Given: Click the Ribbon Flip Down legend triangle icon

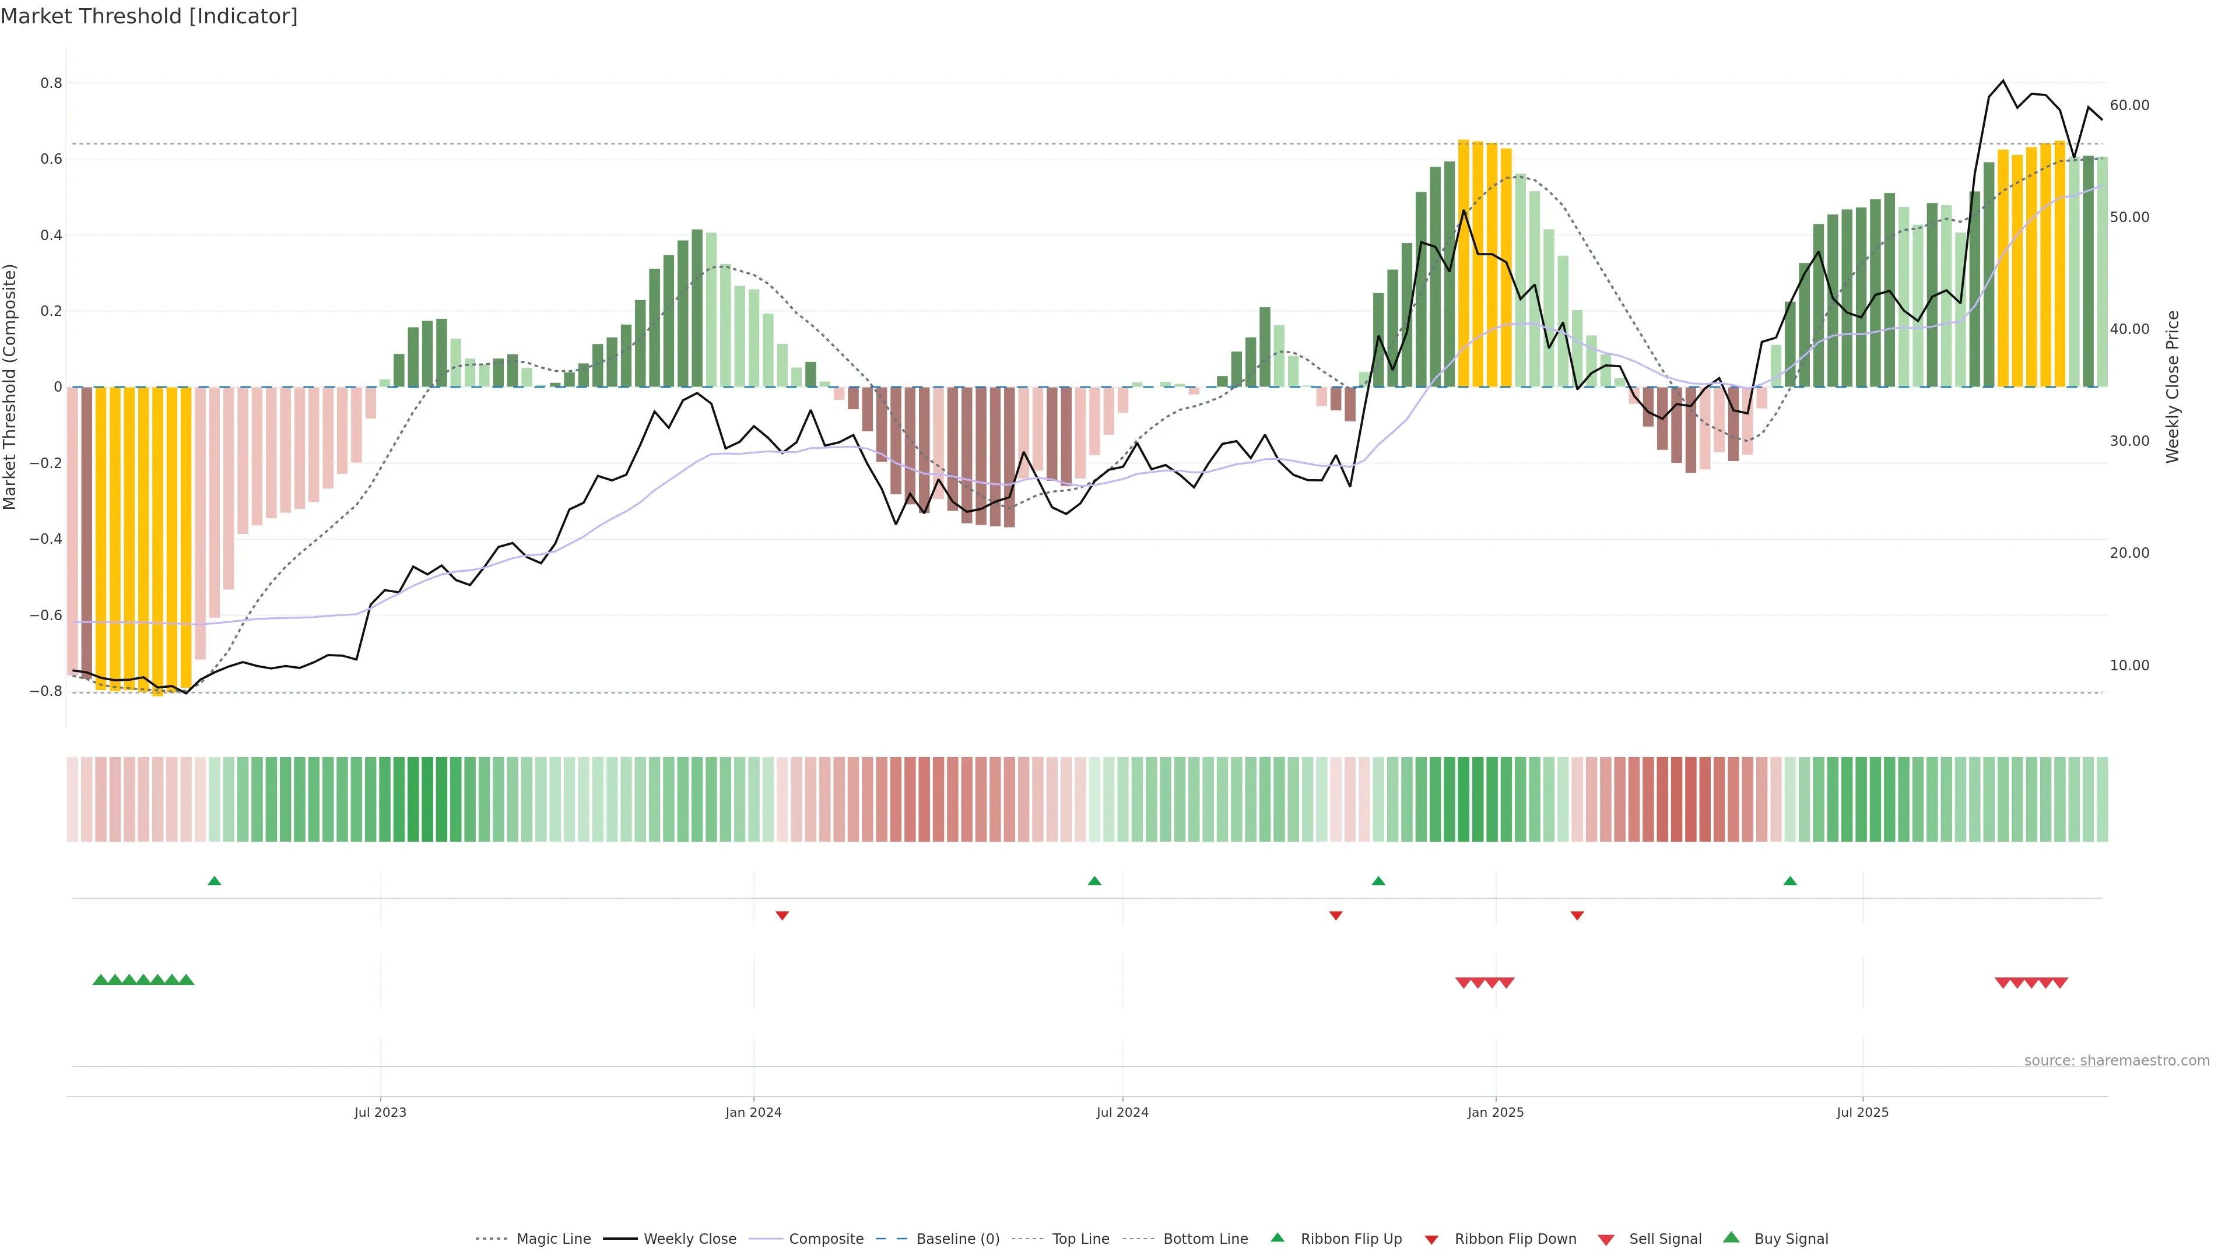Looking at the screenshot, I should point(1431,1240).
